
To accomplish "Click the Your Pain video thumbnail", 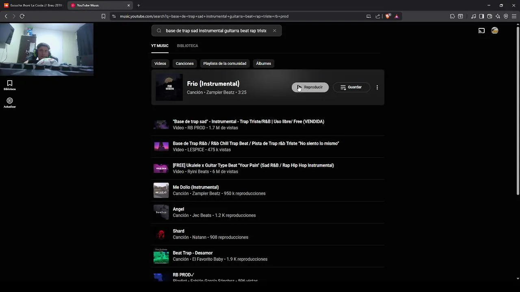I will click(x=161, y=168).
